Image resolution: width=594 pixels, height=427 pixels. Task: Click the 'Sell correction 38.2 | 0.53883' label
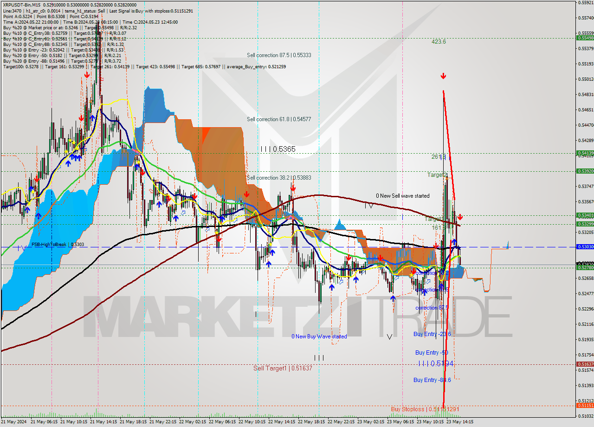click(x=279, y=178)
